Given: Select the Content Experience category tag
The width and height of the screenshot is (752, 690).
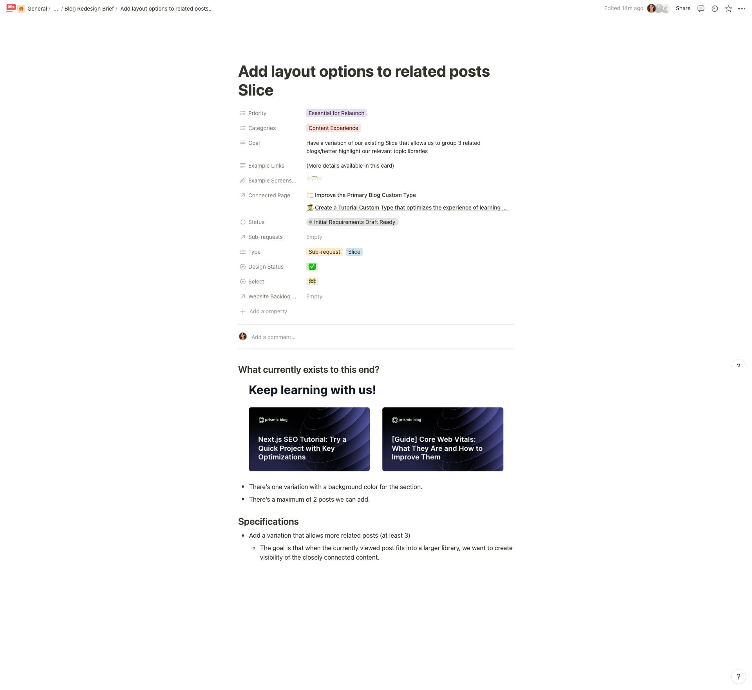Looking at the screenshot, I should pyautogui.click(x=333, y=128).
